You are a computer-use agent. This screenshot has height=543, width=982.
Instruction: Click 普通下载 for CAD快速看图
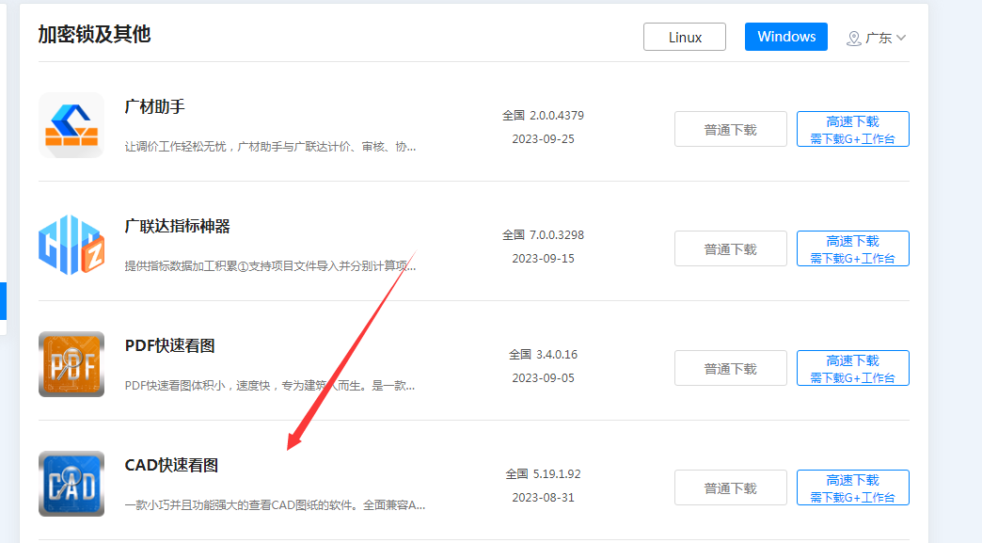click(730, 487)
